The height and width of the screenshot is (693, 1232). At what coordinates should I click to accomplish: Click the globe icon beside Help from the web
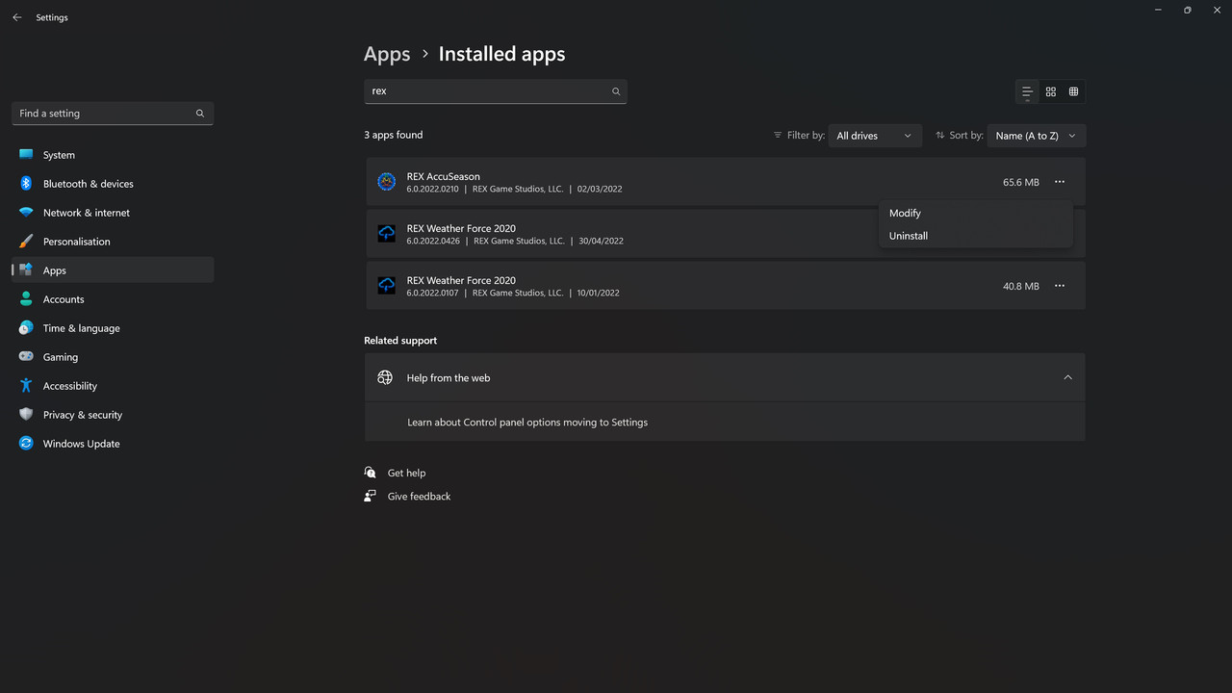point(385,377)
